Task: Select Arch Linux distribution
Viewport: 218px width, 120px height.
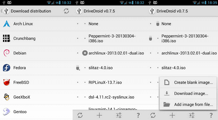Action: (x=36, y=24)
